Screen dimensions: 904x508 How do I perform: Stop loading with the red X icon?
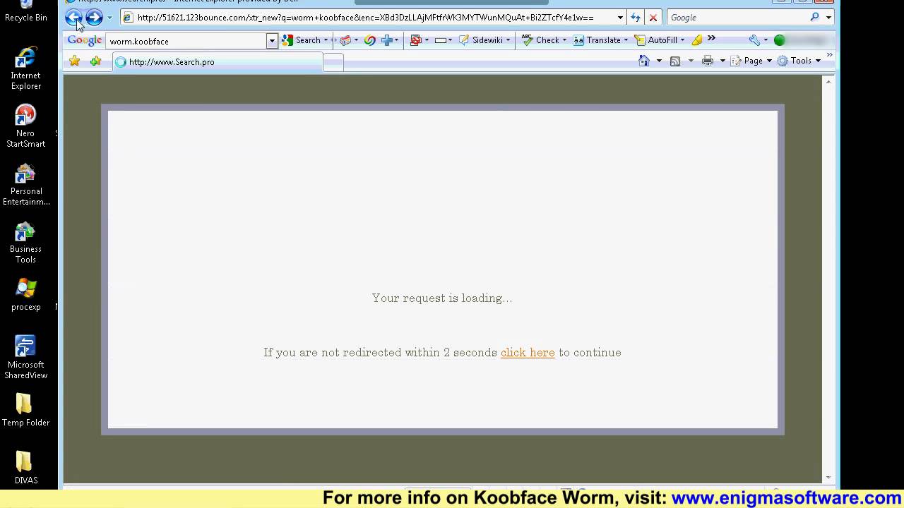coord(653,18)
